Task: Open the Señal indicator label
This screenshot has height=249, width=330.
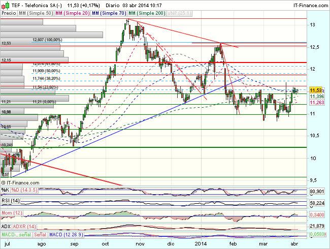Action: pyautogui.click(x=40, y=235)
